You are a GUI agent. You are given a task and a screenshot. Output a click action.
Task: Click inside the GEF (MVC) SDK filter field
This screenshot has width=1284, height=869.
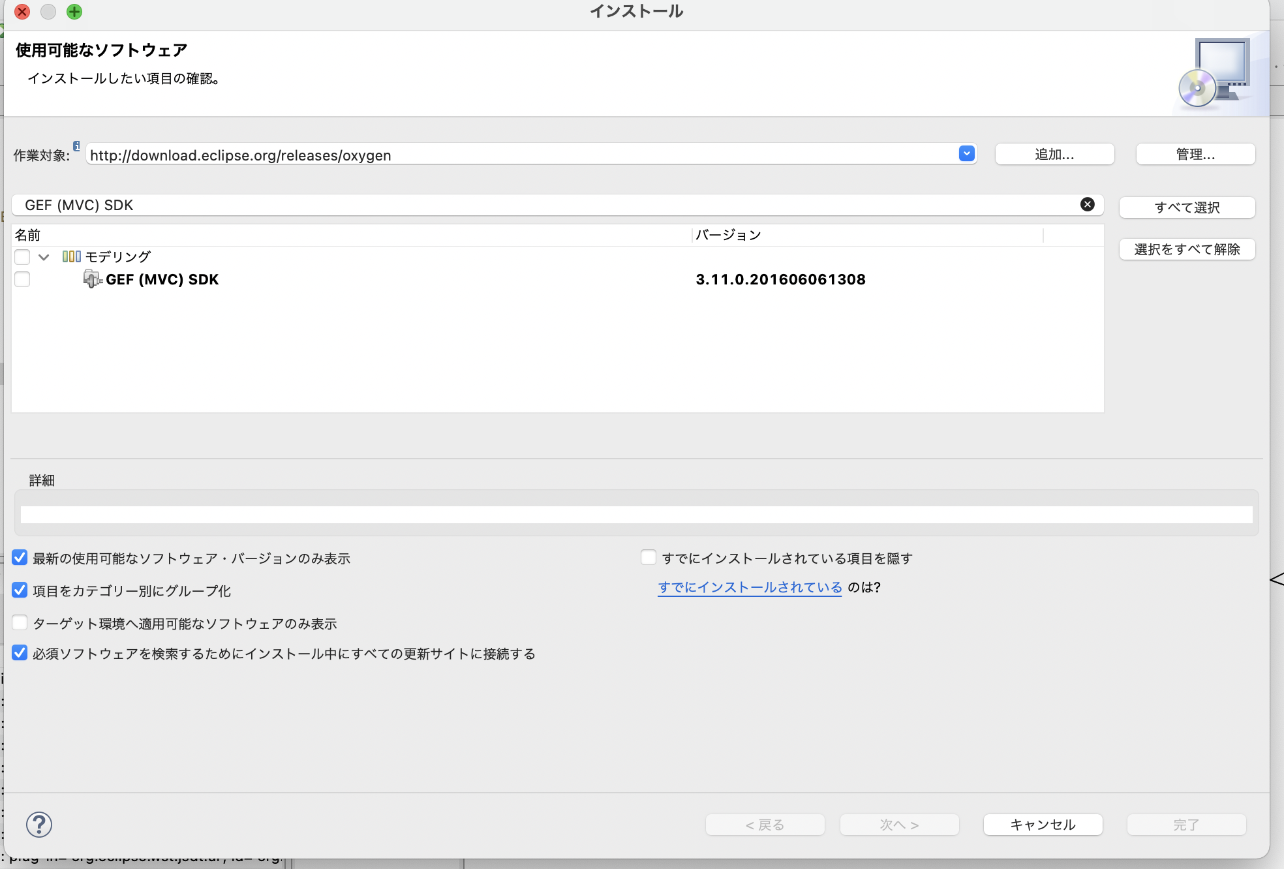(457, 204)
